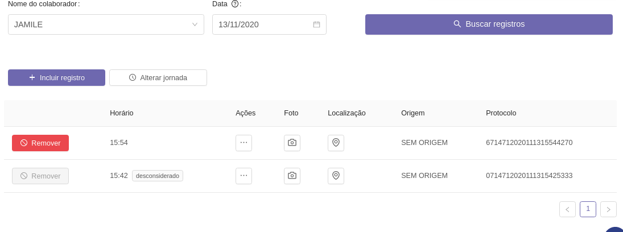The width and height of the screenshot is (623, 232).
Task: Click the desconsiderado tag on 15:42
Action: tap(158, 176)
